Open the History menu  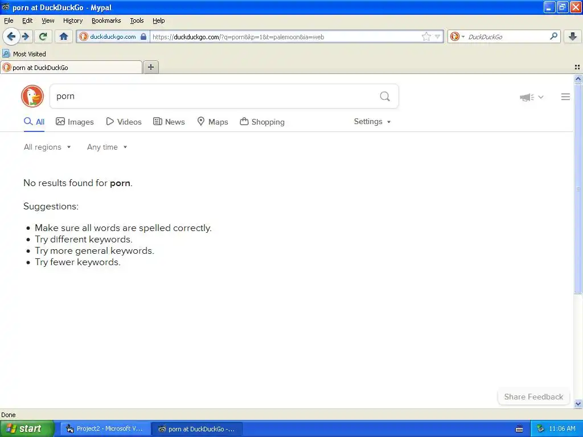coord(72,20)
